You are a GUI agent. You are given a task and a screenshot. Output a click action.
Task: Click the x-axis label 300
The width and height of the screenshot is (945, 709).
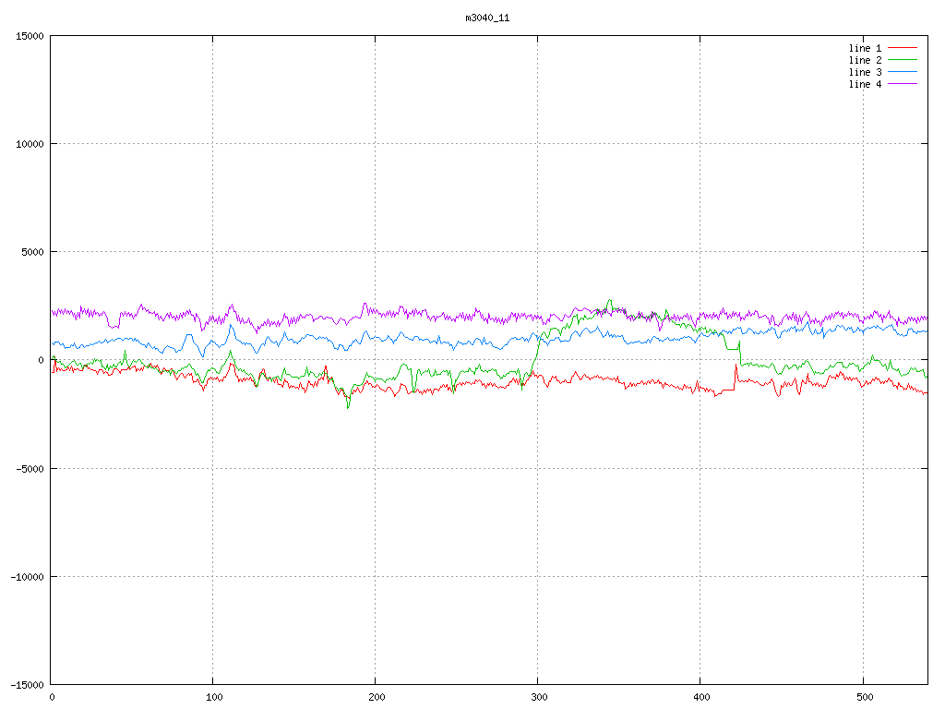(539, 698)
